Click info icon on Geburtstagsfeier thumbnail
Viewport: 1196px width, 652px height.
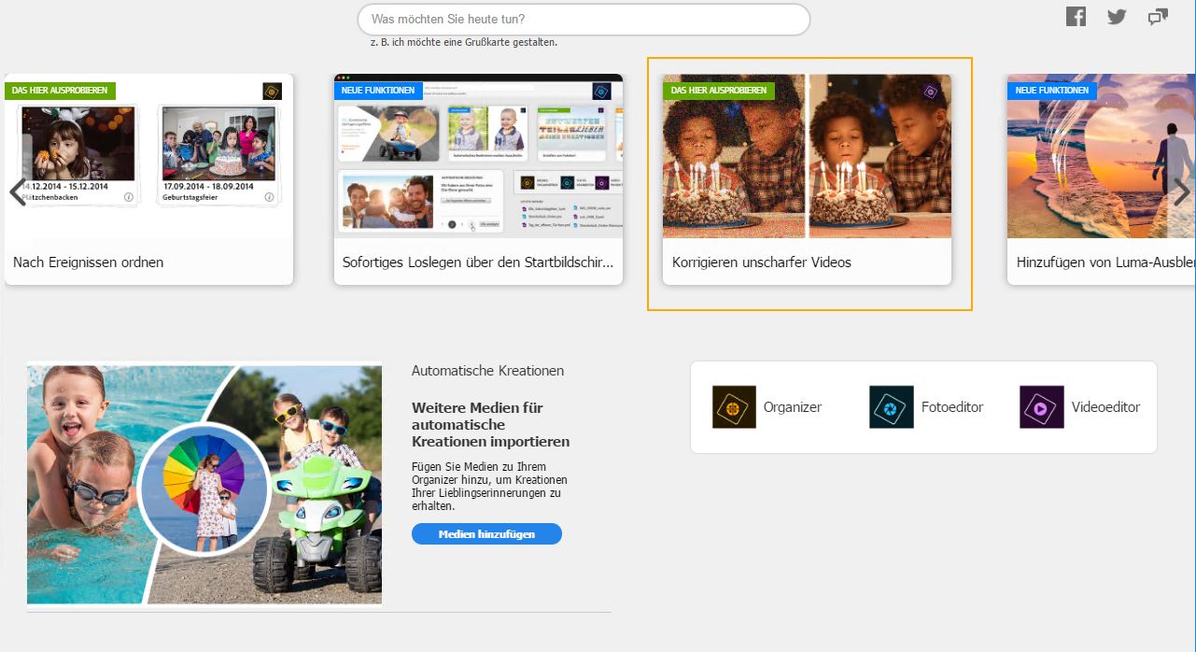(x=270, y=197)
